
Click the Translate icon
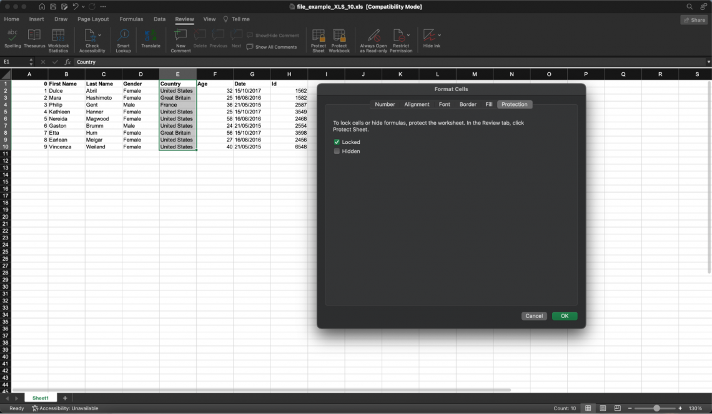(x=151, y=39)
